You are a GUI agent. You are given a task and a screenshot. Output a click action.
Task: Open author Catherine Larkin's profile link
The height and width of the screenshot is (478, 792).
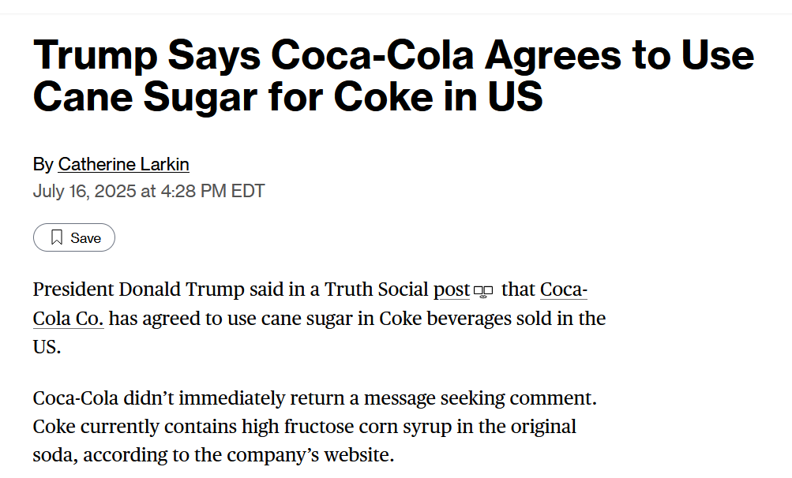[123, 164]
